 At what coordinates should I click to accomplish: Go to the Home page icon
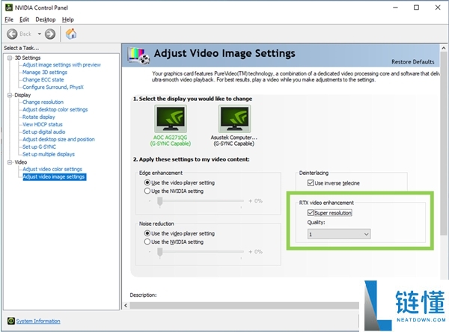(71, 34)
